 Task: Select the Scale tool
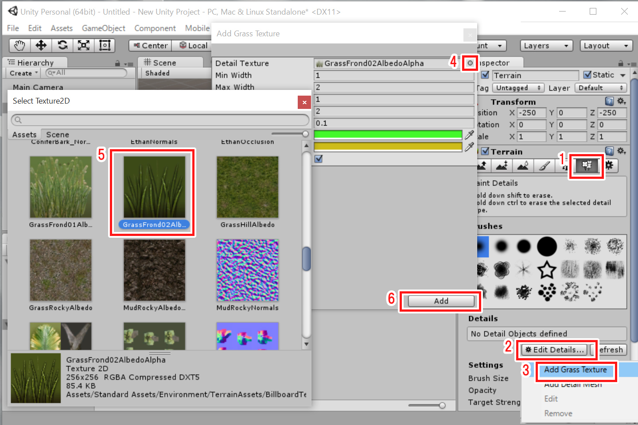click(84, 45)
